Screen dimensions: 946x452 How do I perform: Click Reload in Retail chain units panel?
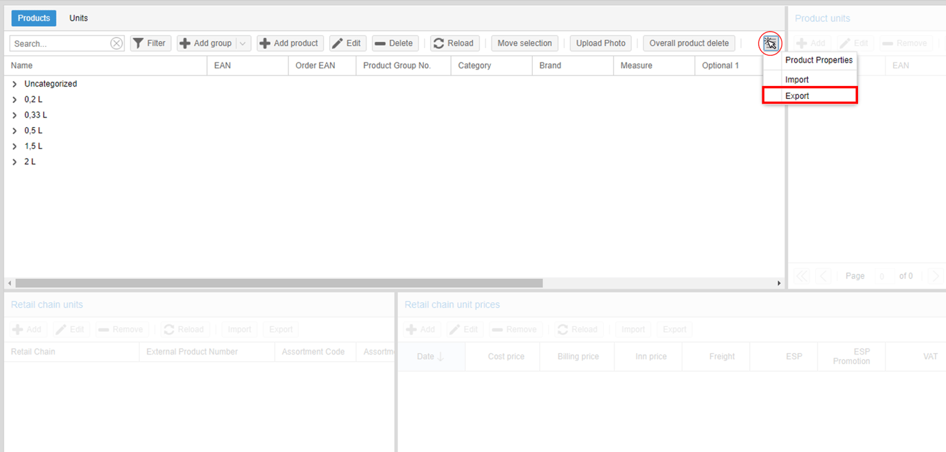pyautogui.click(x=184, y=330)
